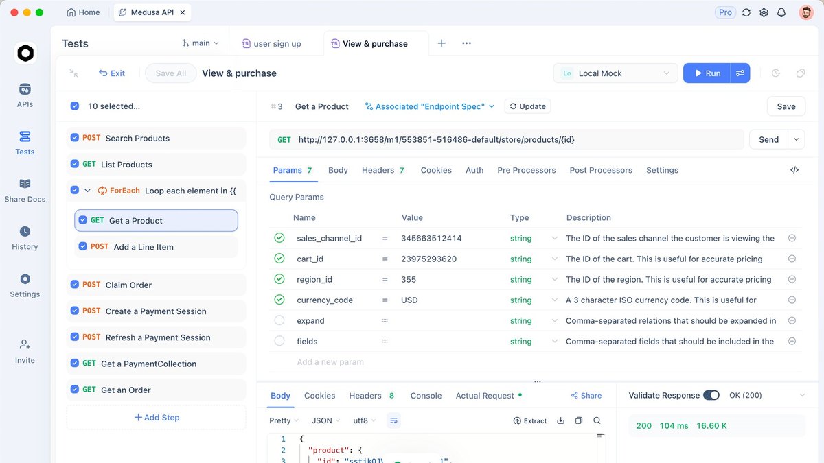
Task: Click Add Step button
Action: click(157, 417)
